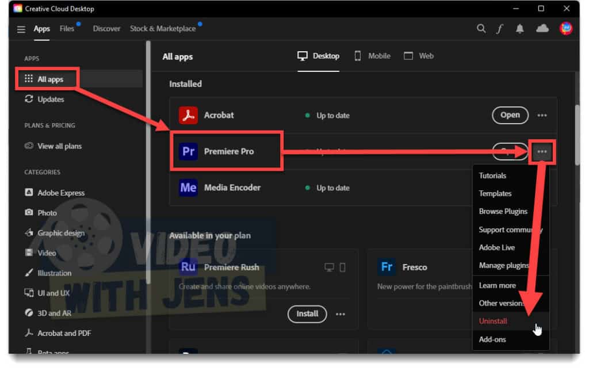Select the Graphic design category
Screen dimensions: 589x371
click(55, 233)
